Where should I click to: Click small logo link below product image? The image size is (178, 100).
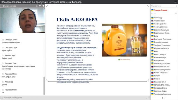(x=124, y=59)
